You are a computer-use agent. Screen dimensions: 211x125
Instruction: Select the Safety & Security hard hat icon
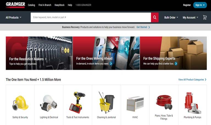click(20, 103)
